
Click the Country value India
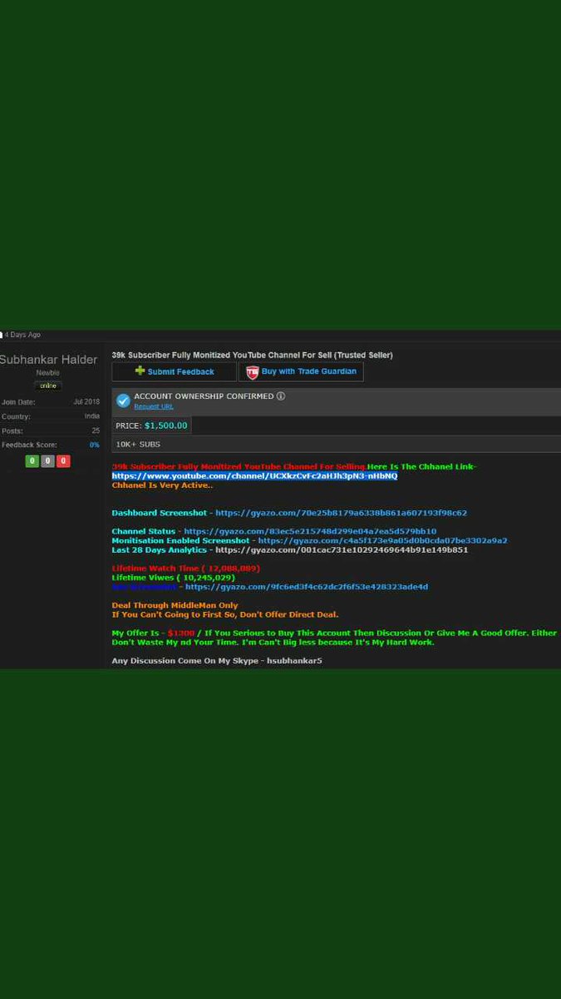click(91, 416)
